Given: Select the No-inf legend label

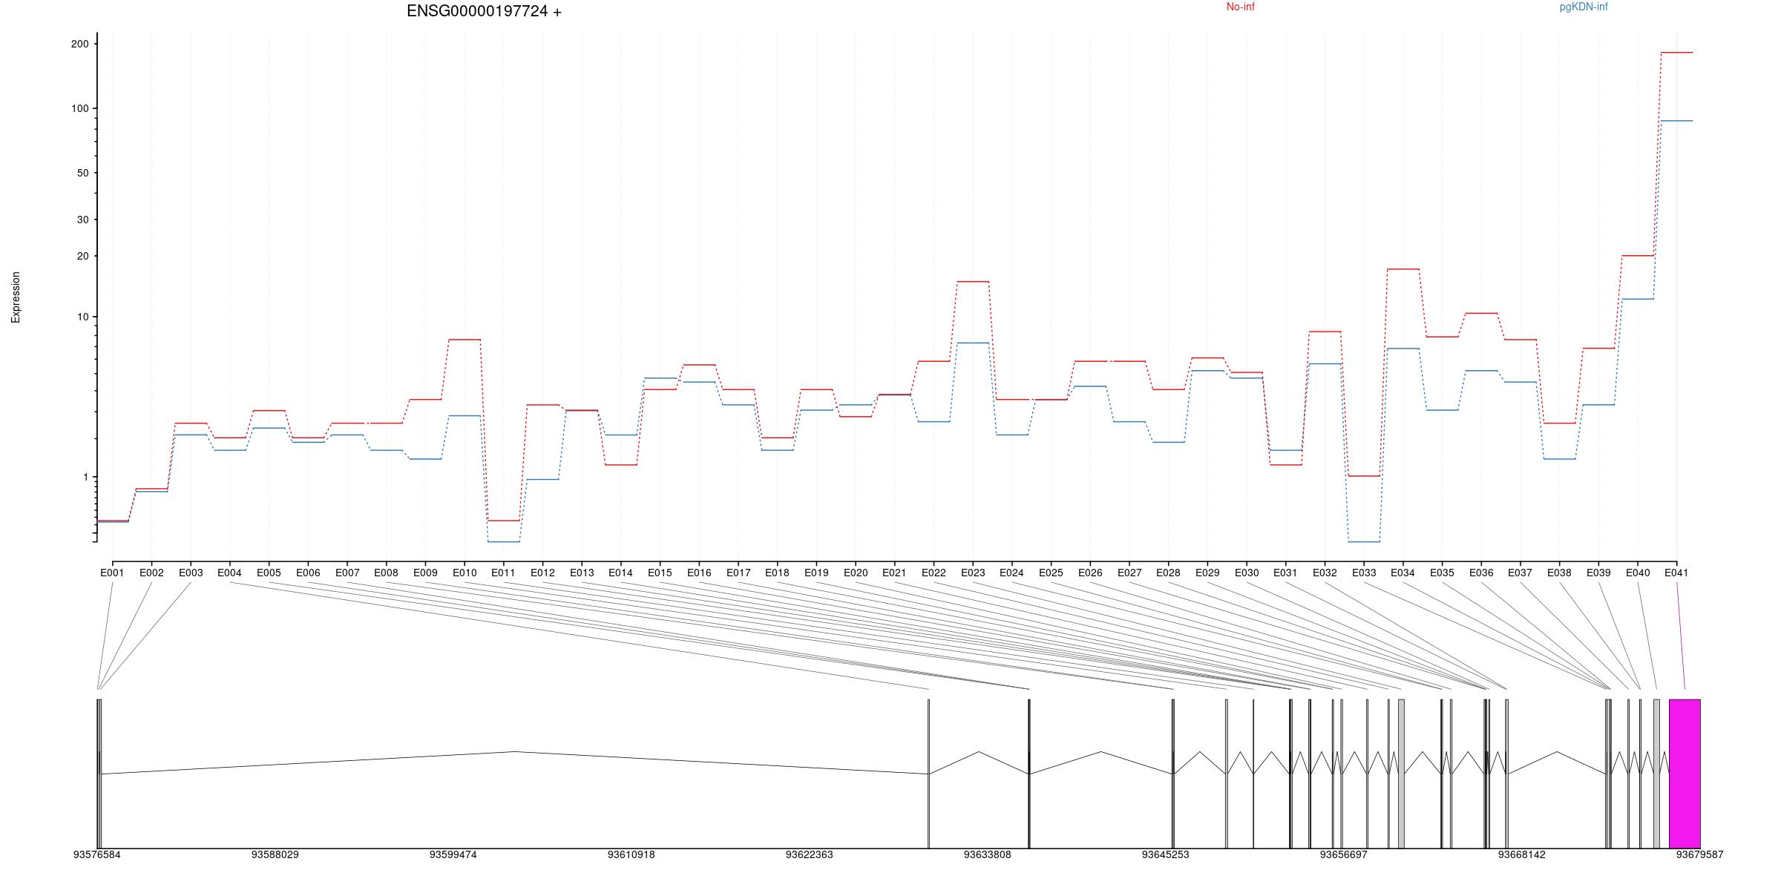Looking at the screenshot, I should (1240, 7).
